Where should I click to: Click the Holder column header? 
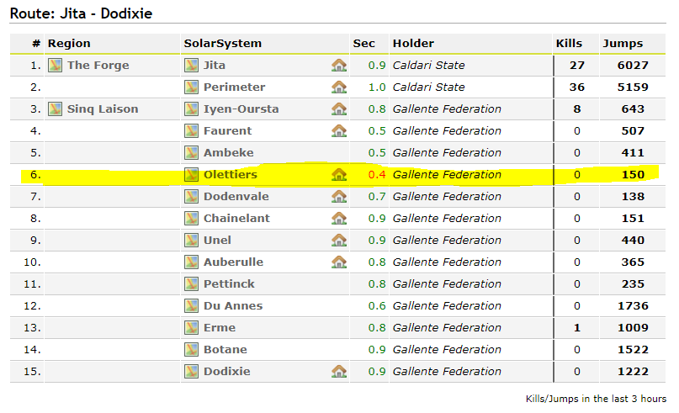pos(413,43)
